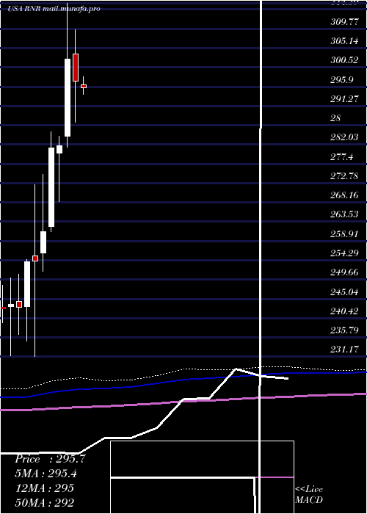Screen dimensions: 367x514
Task: Click the 254.29 price axis label
Action: [345, 253]
